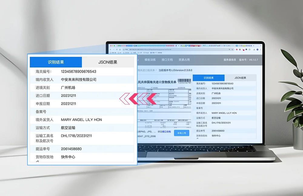Click browser home icon on laptop

pos(120,49)
